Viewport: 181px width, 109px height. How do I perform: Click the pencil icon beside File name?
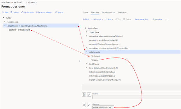coord(89,105)
